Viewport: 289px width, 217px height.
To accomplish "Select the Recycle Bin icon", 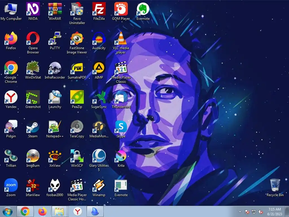I will pyautogui.click(x=275, y=185).
